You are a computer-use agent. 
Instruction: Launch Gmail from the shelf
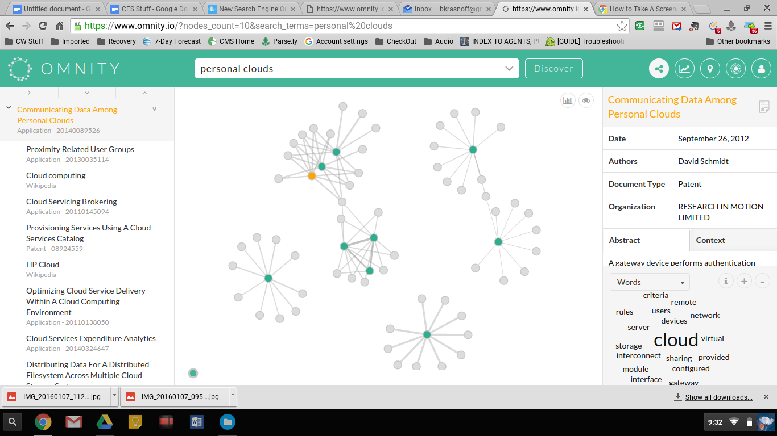tap(74, 422)
